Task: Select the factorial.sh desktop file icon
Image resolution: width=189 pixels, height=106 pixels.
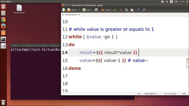Action: pyautogui.click(x=19, y=9)
